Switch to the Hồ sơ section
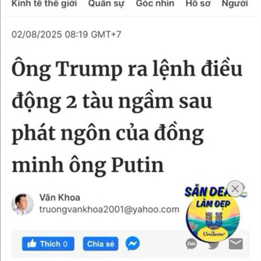261x261 pixels. click(x=198, y=3)
